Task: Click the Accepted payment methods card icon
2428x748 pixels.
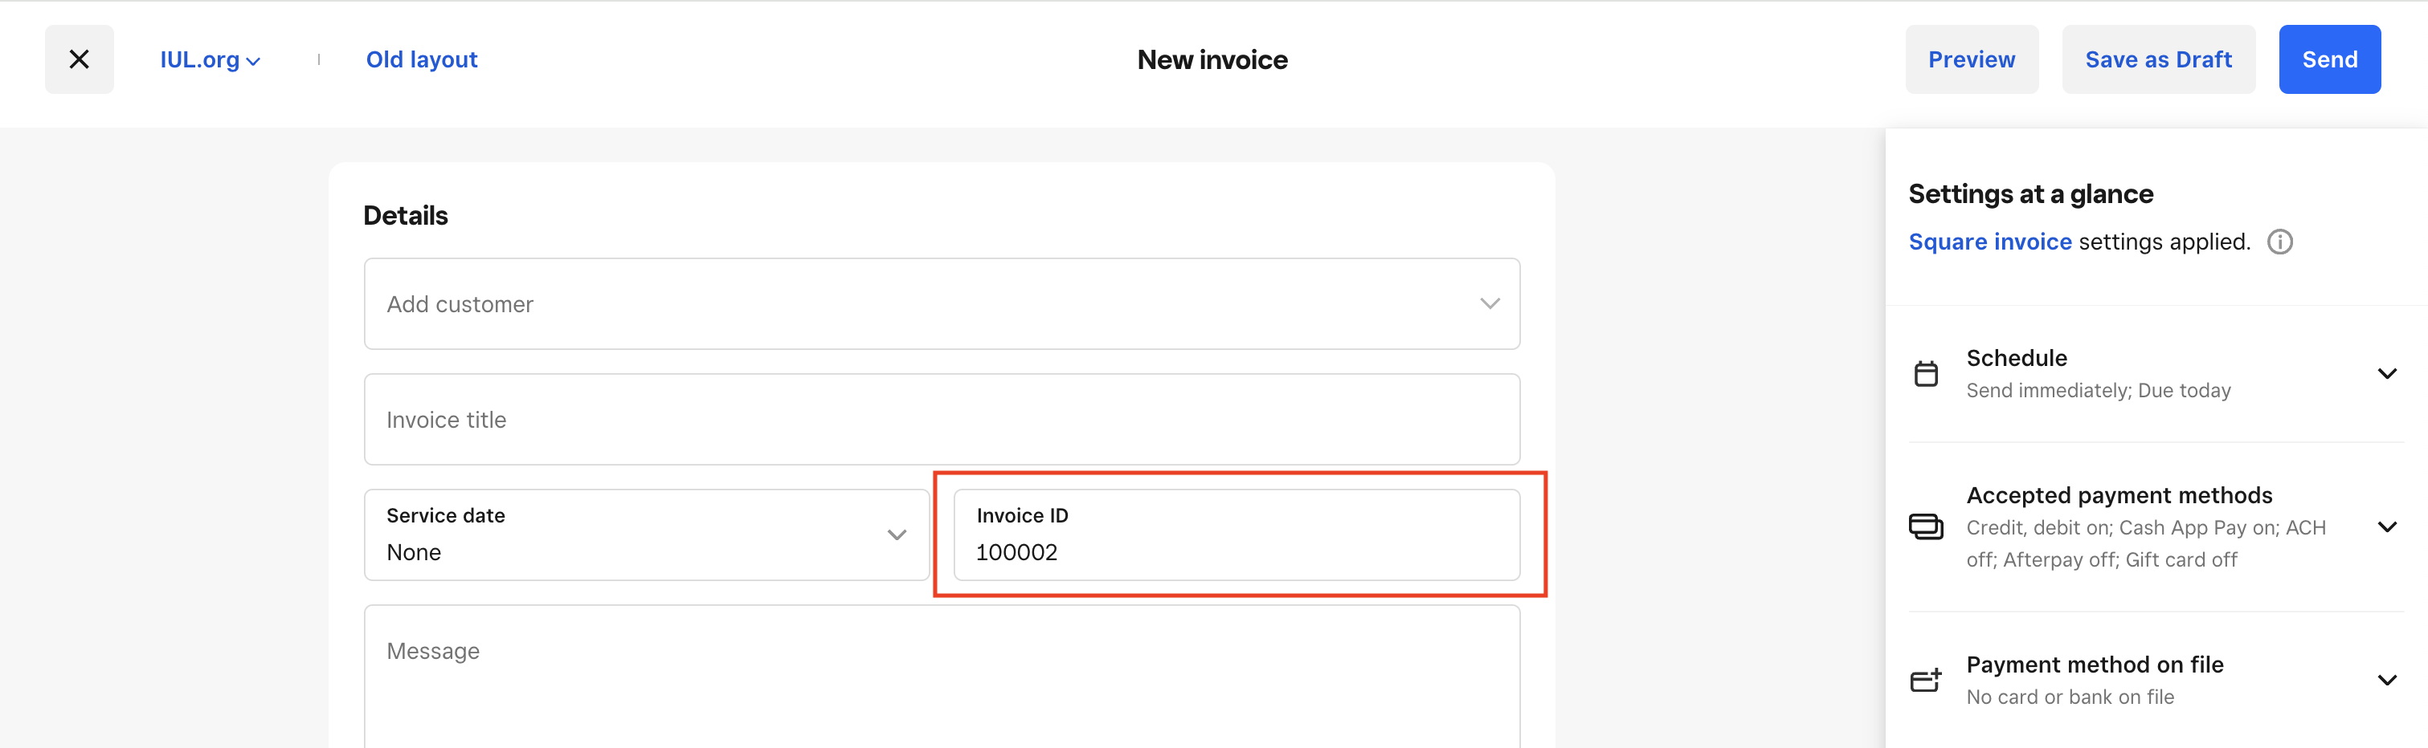Action: coord(1927,526)
